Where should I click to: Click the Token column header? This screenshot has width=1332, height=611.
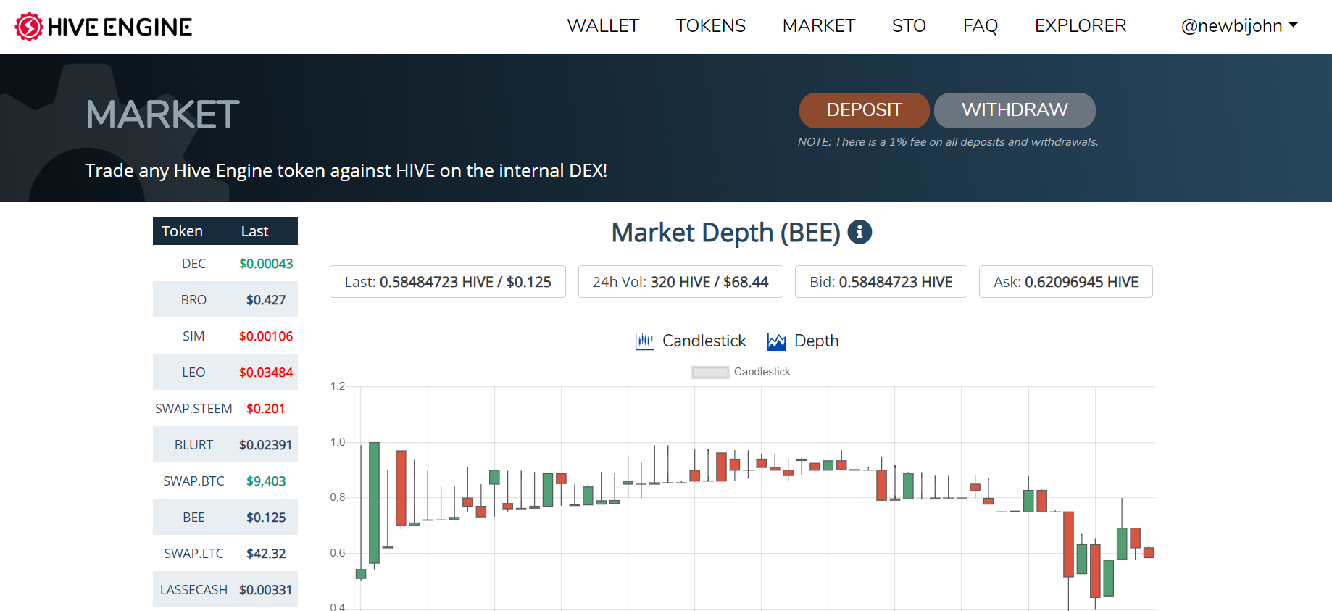pyautogui.click(x=182, y=231)
